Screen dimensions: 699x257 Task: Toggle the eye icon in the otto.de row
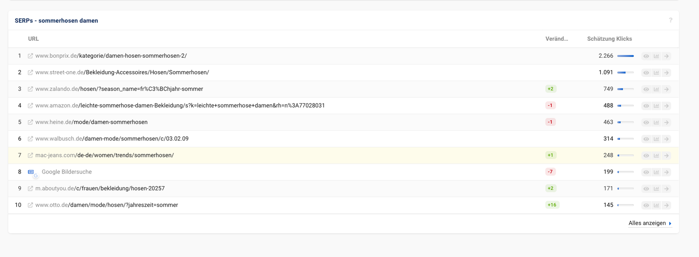646,205
